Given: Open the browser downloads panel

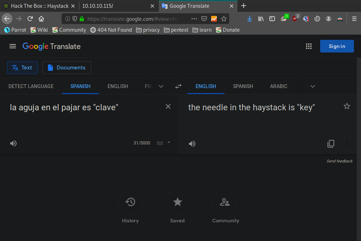Looking at the screenshot, I should point(249,19).
